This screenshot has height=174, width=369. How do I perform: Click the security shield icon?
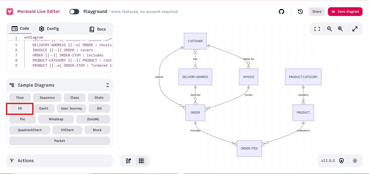(x=341, y=161)
